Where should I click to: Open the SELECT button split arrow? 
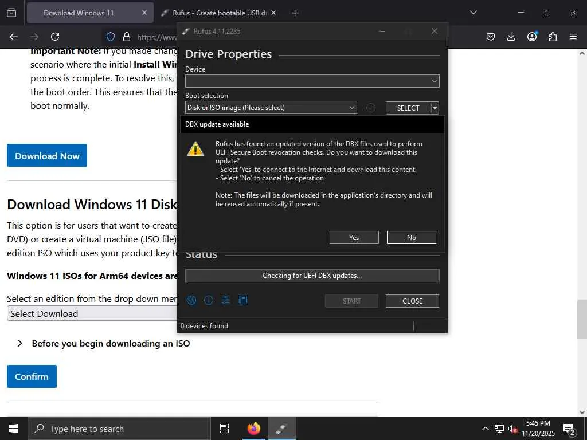point(435,108)
